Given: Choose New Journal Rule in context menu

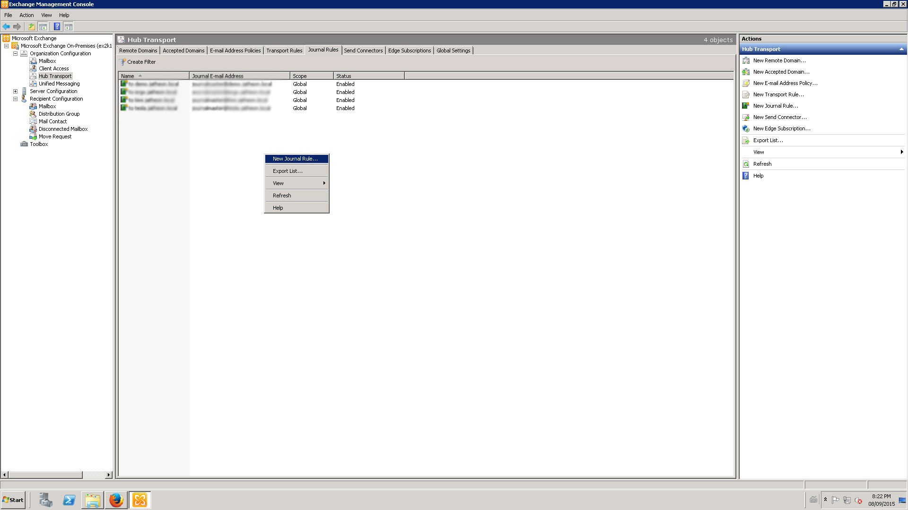Looking at the screenshot, I should 297,159.
